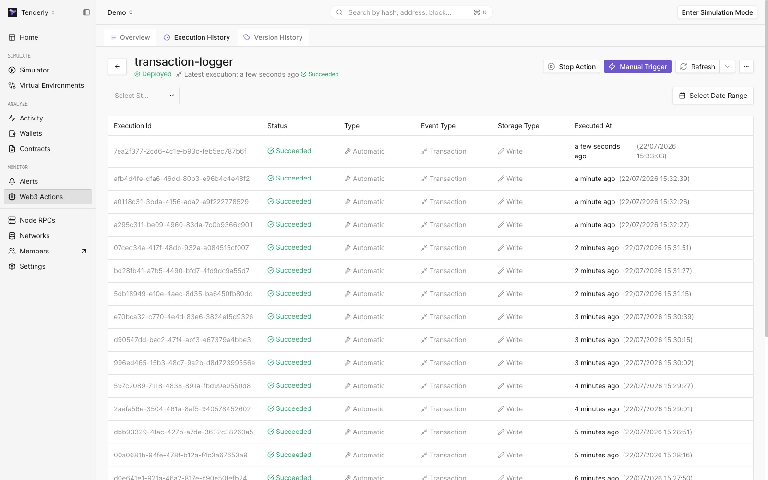Open execution afb4d4fe-dfa6-46dd-80b3-e96b4c4e48f2

point(182,179)
